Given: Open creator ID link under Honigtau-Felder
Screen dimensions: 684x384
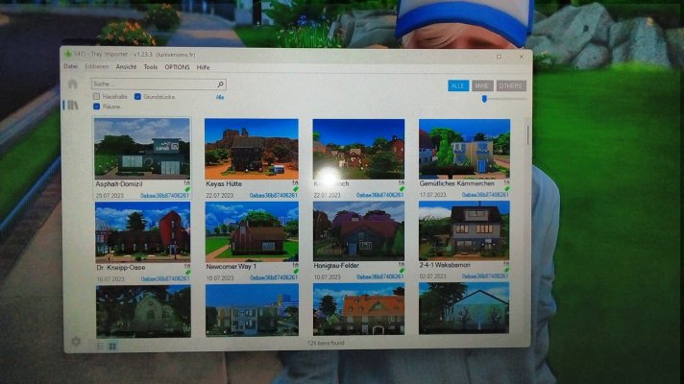Looking at the screenshot, I should [x=379, y=276].
